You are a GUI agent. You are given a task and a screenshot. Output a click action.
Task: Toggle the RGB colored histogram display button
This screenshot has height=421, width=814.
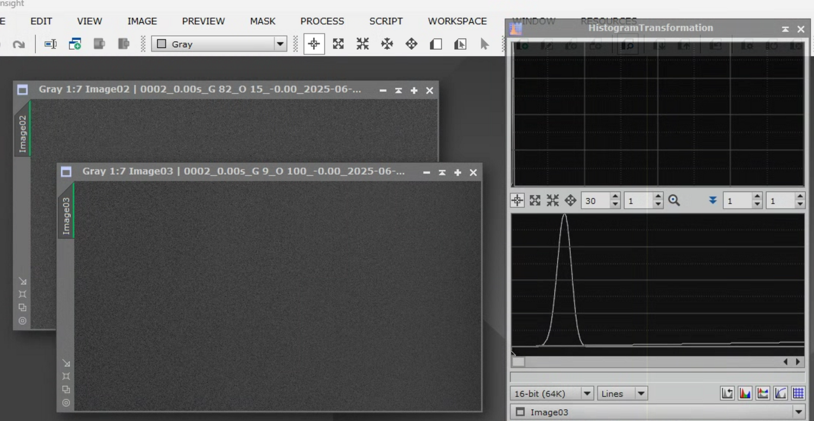pos(745,394)
